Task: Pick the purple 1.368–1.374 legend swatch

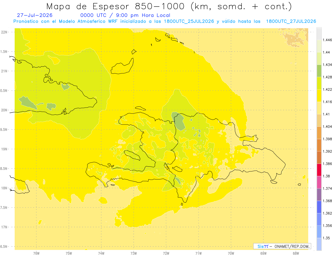Action: pyautogui.click(x=319, y=195)
